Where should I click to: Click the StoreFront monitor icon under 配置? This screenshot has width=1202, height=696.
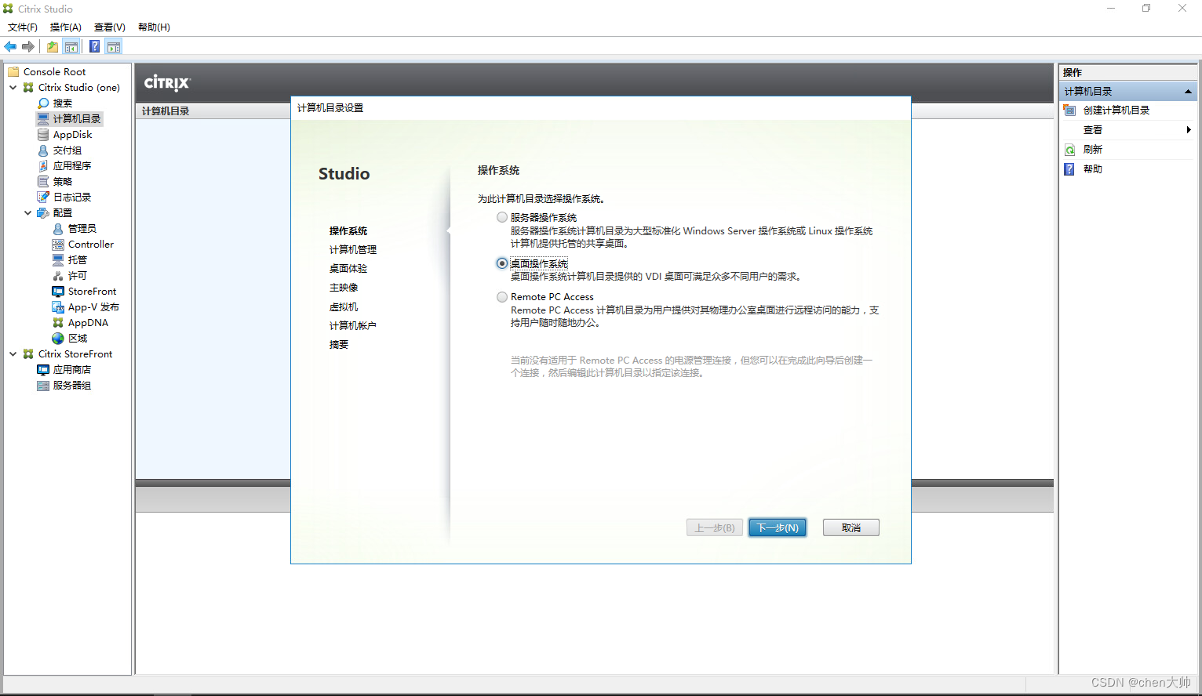click(58, 292)
